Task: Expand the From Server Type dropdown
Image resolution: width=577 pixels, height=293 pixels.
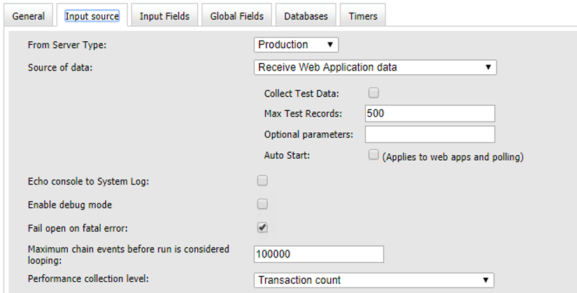Action: click(296, 45)
